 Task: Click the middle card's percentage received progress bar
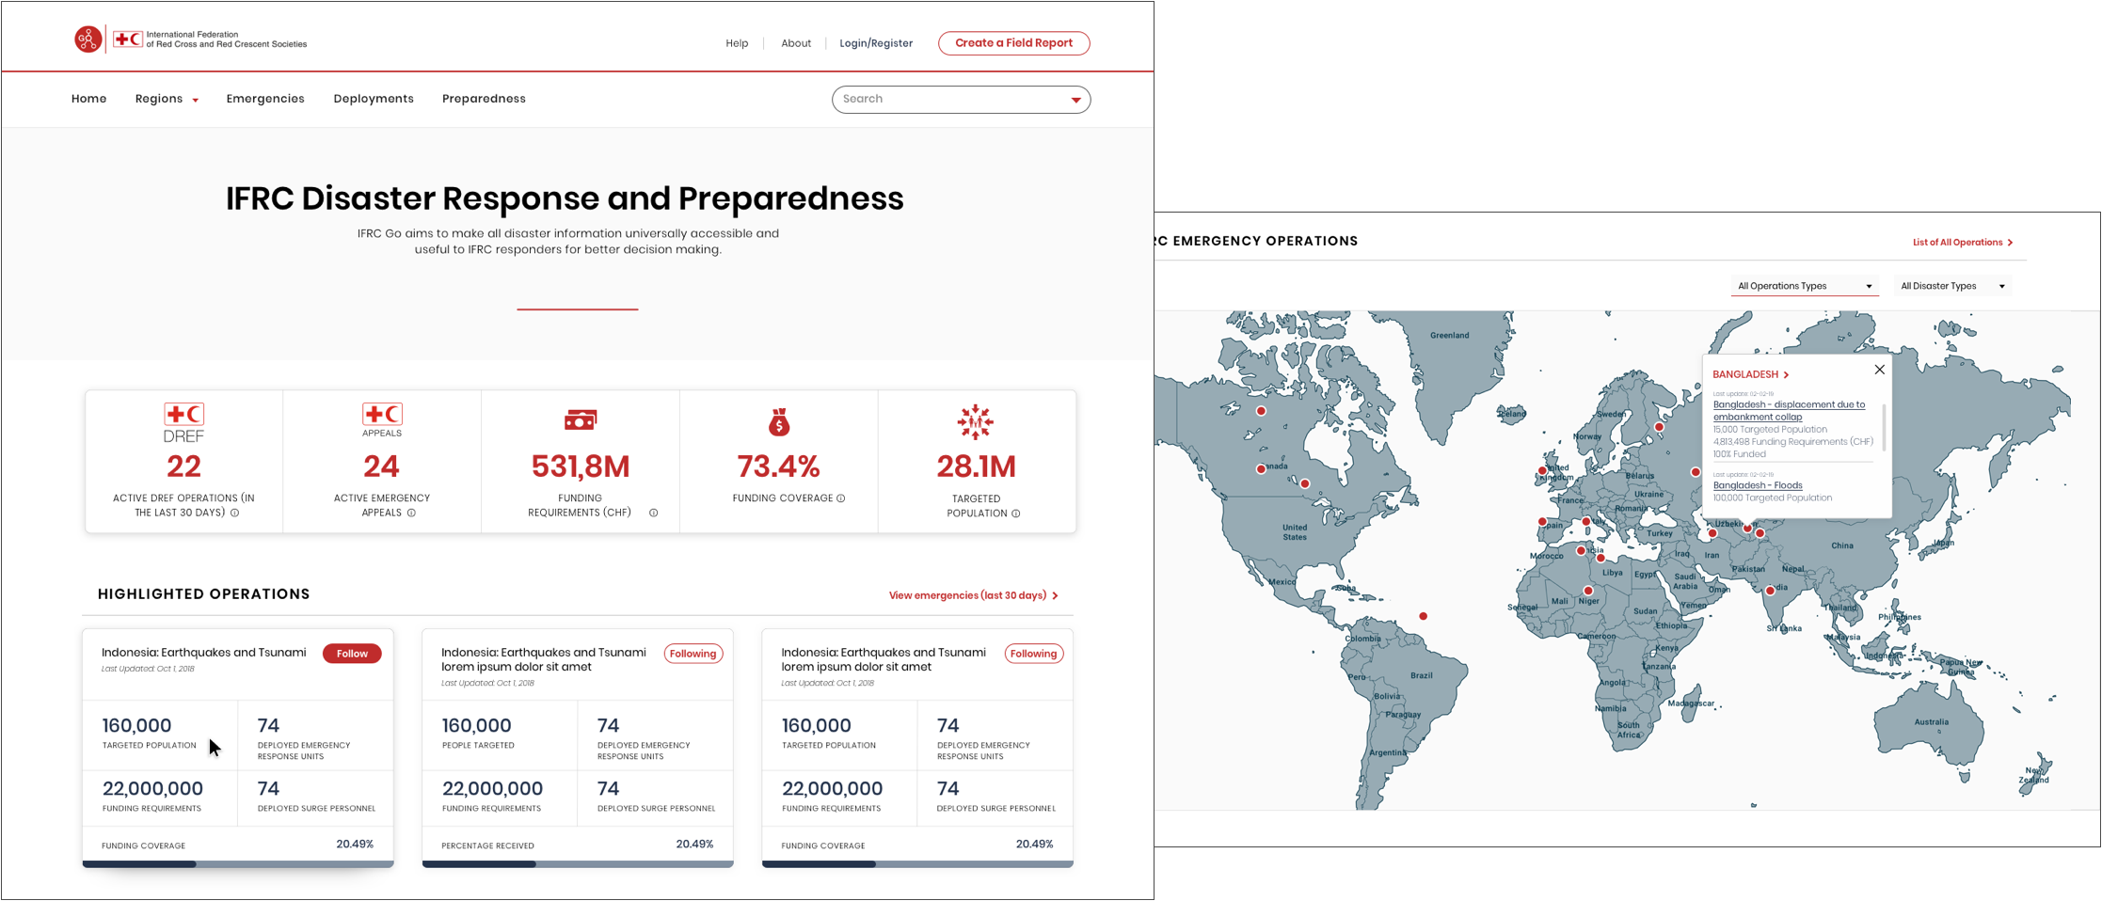point(578,863)
